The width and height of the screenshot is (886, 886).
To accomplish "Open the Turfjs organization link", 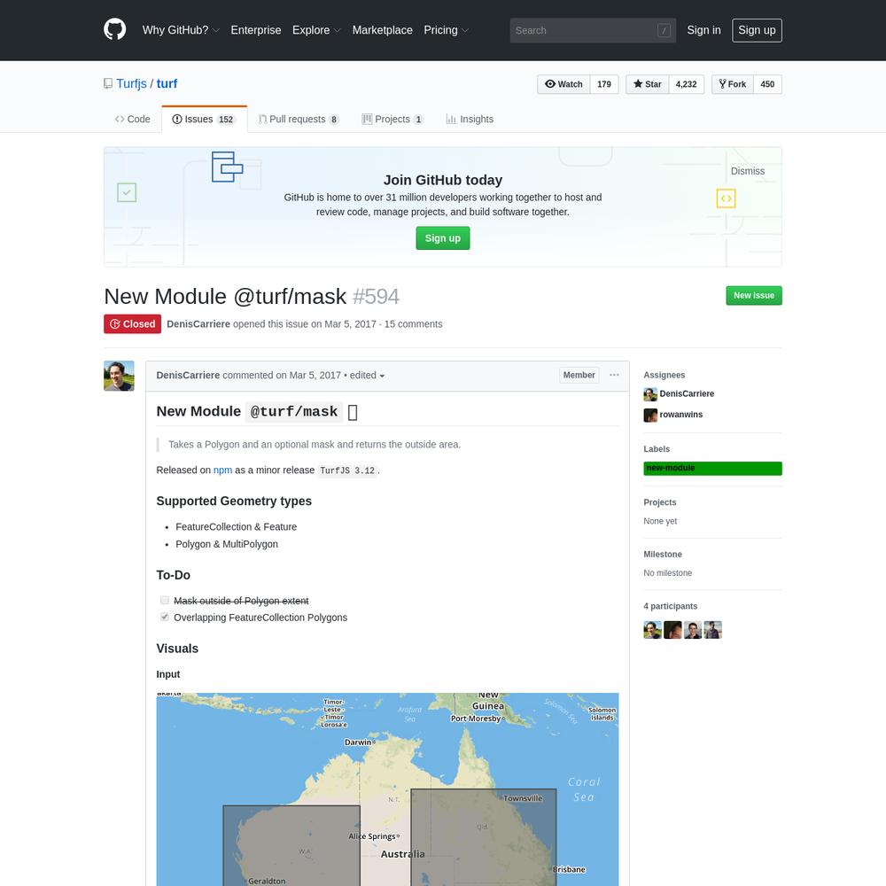I will [132, 83].
